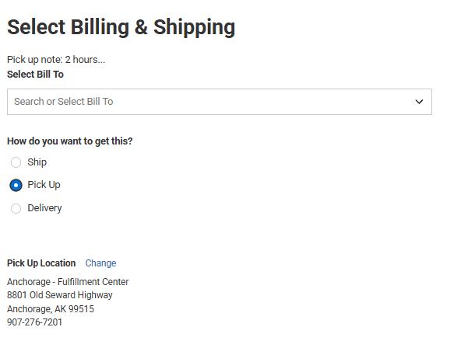Select the Delivery radio button
The height and width of the screenshot is (341, 468).
(16, 208)
